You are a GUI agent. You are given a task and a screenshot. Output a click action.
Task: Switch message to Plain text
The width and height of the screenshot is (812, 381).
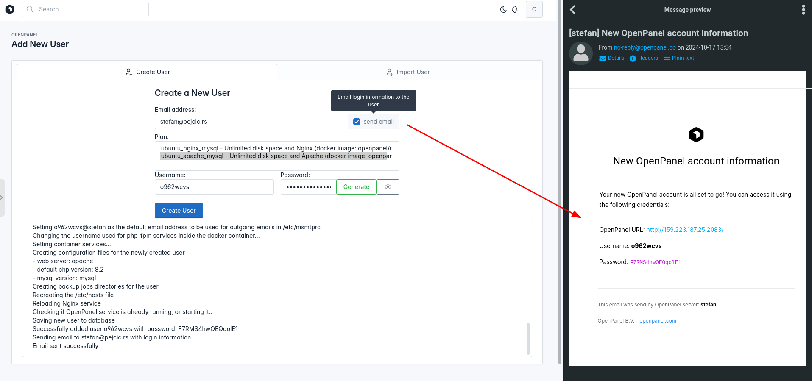(x=679, y=58)
